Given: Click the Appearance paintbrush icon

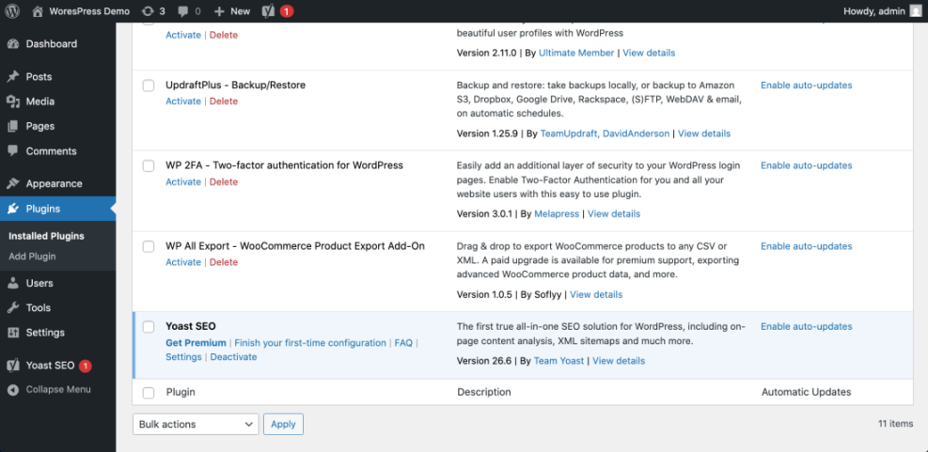Looking at the screenshot, I should (13, 183).
